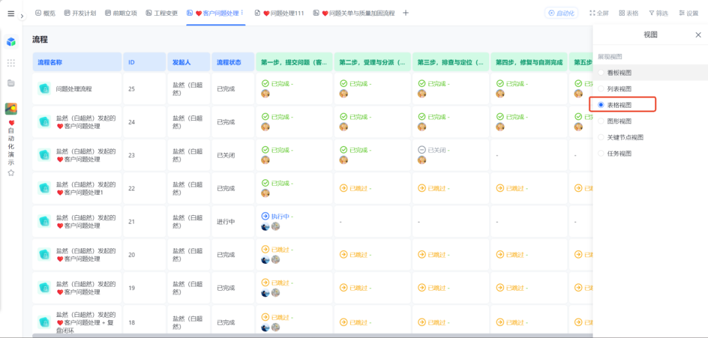Open the apps grid icon in sidebar

tap(11, 63)
